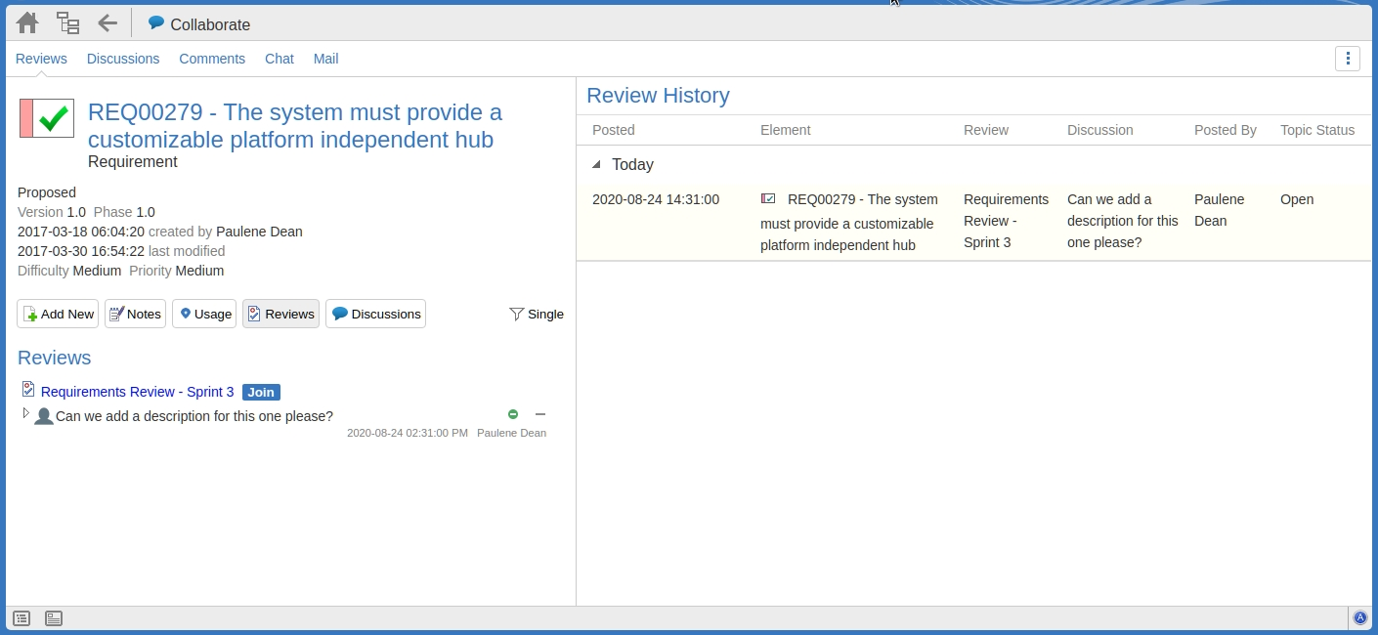The width and height of the screenshot is (1378, 635).
Task: Switch to the Chat tab
Action: (279, 59)
